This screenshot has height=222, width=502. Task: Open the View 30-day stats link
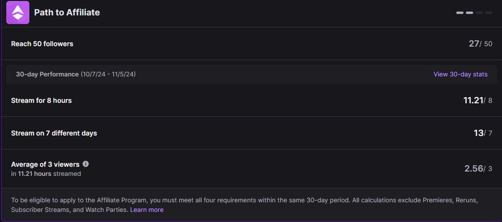pyautogui.click(x=460, y=74)
